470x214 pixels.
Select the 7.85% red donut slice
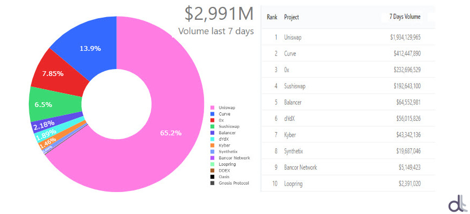click(x=53, y=74)
